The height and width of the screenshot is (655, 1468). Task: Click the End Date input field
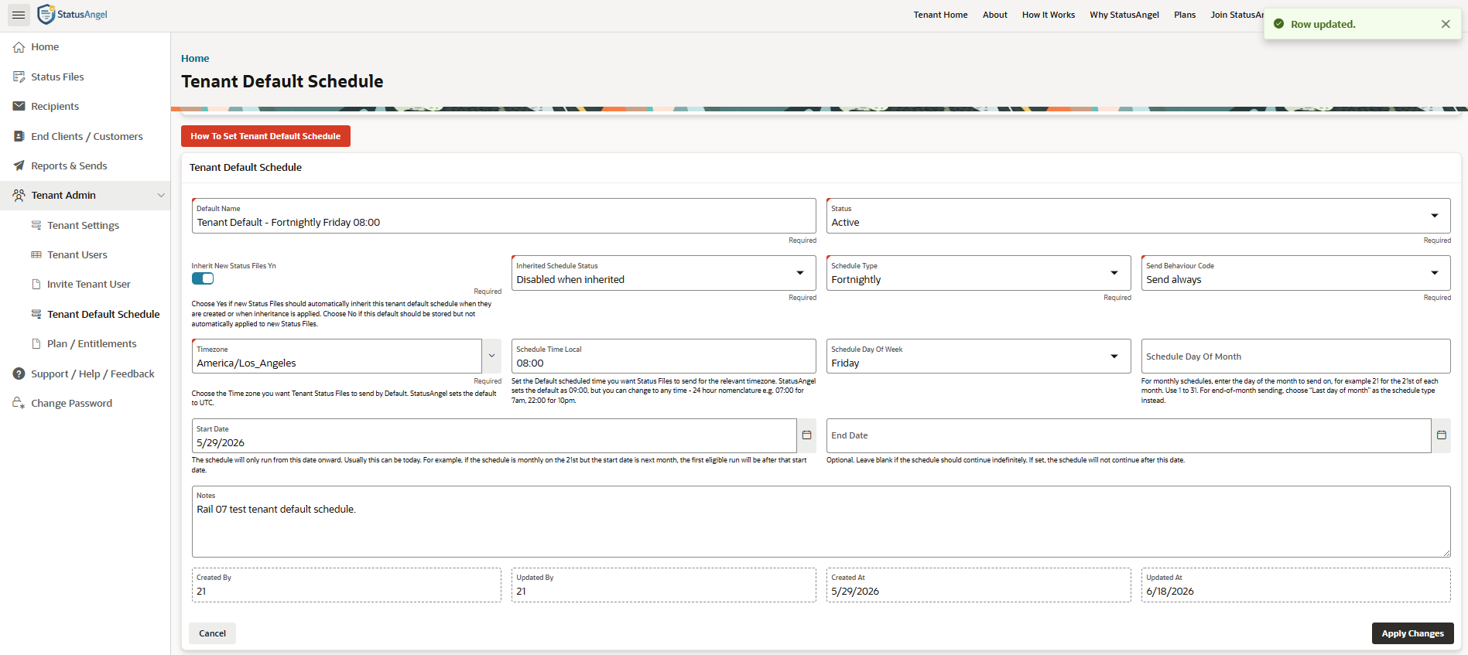tap(1128, 435)
